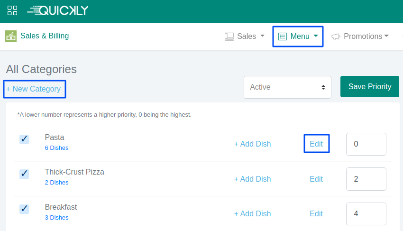Screen dimensions: 403x231
Task: Click the Save Priority button
Action: click(370, 87)
